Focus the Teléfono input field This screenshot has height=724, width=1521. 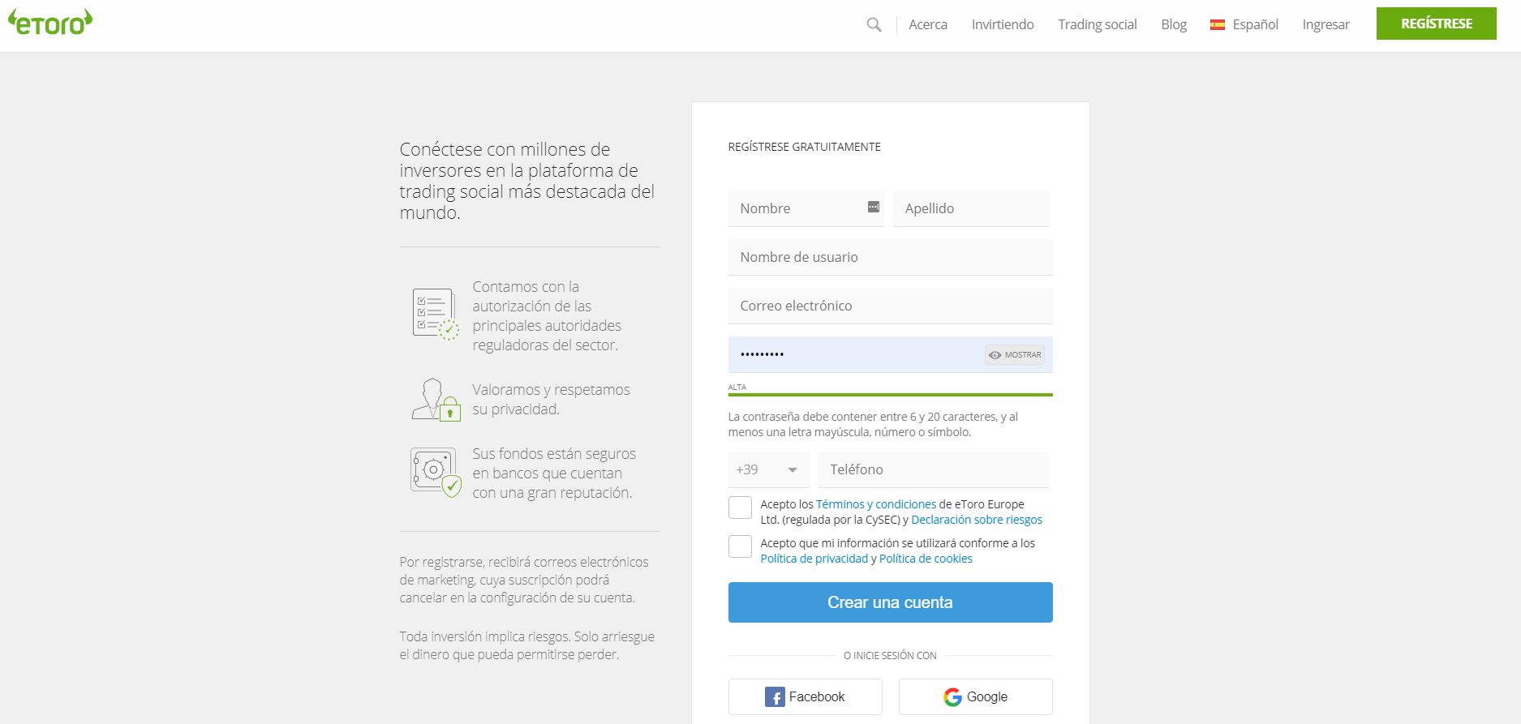click(x=934, y=469)
